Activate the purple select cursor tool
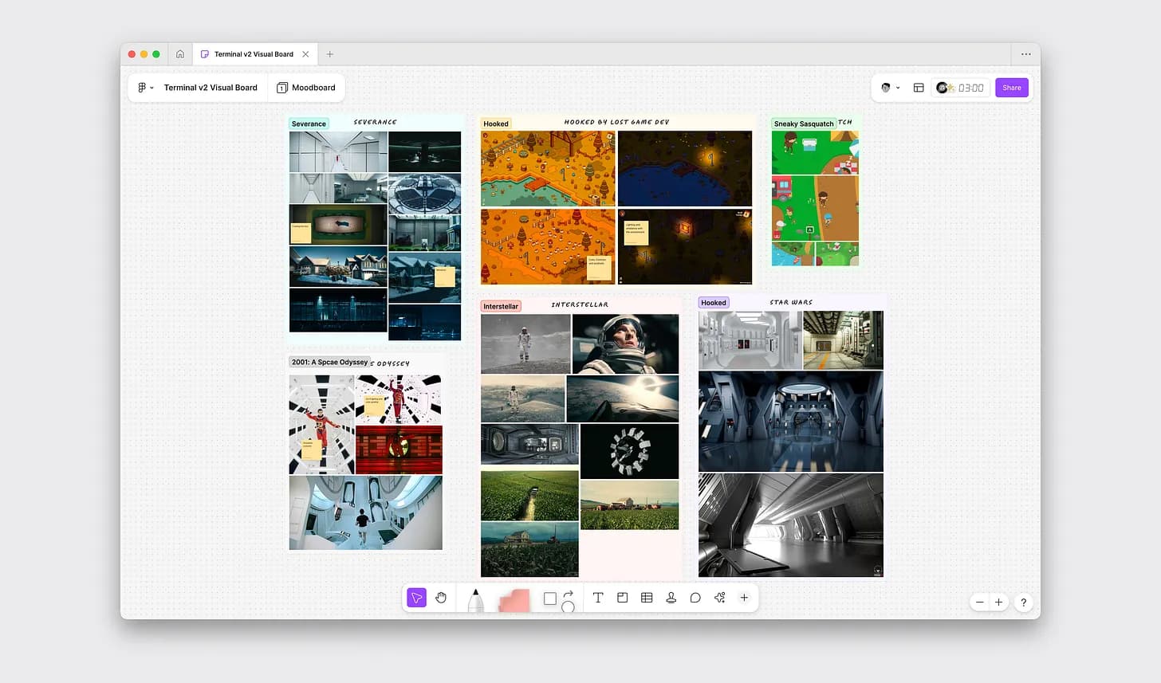This screenshot has width=1161, height=683. [416, 598]
